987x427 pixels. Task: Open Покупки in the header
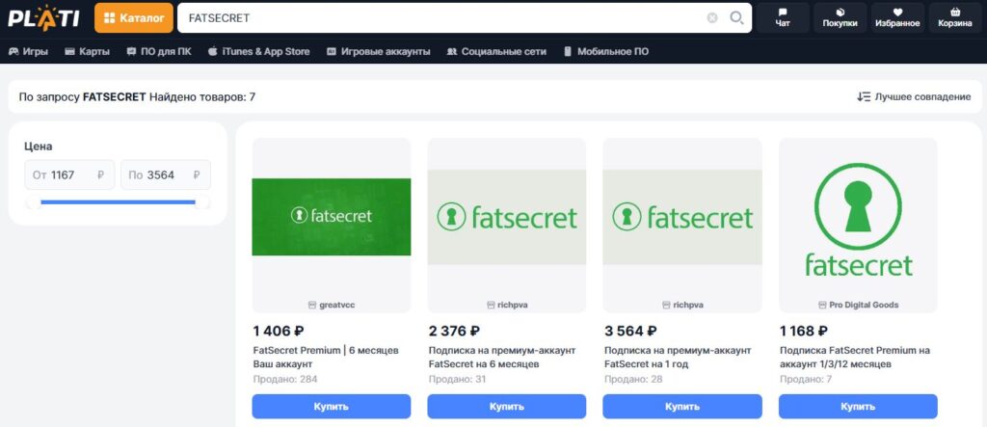840,17
